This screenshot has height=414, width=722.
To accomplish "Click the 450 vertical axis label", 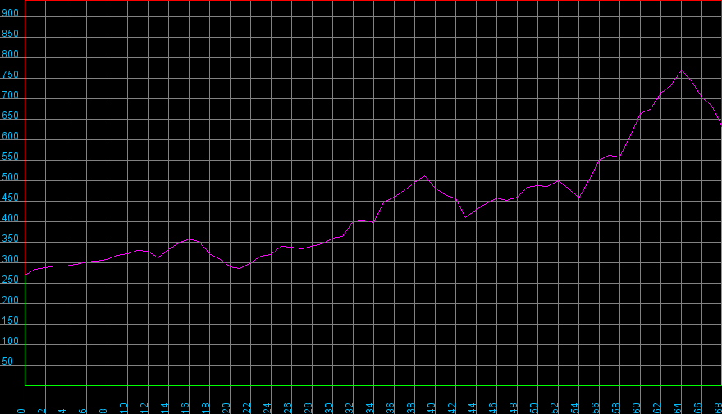I will click(10, 198).
